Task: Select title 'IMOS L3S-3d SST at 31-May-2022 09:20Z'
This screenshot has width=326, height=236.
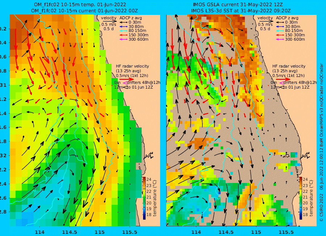Action: [x=241, y=11]
